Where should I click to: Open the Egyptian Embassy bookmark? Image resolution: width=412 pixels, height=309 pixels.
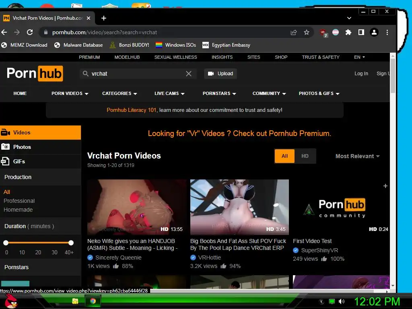point(226,45)
